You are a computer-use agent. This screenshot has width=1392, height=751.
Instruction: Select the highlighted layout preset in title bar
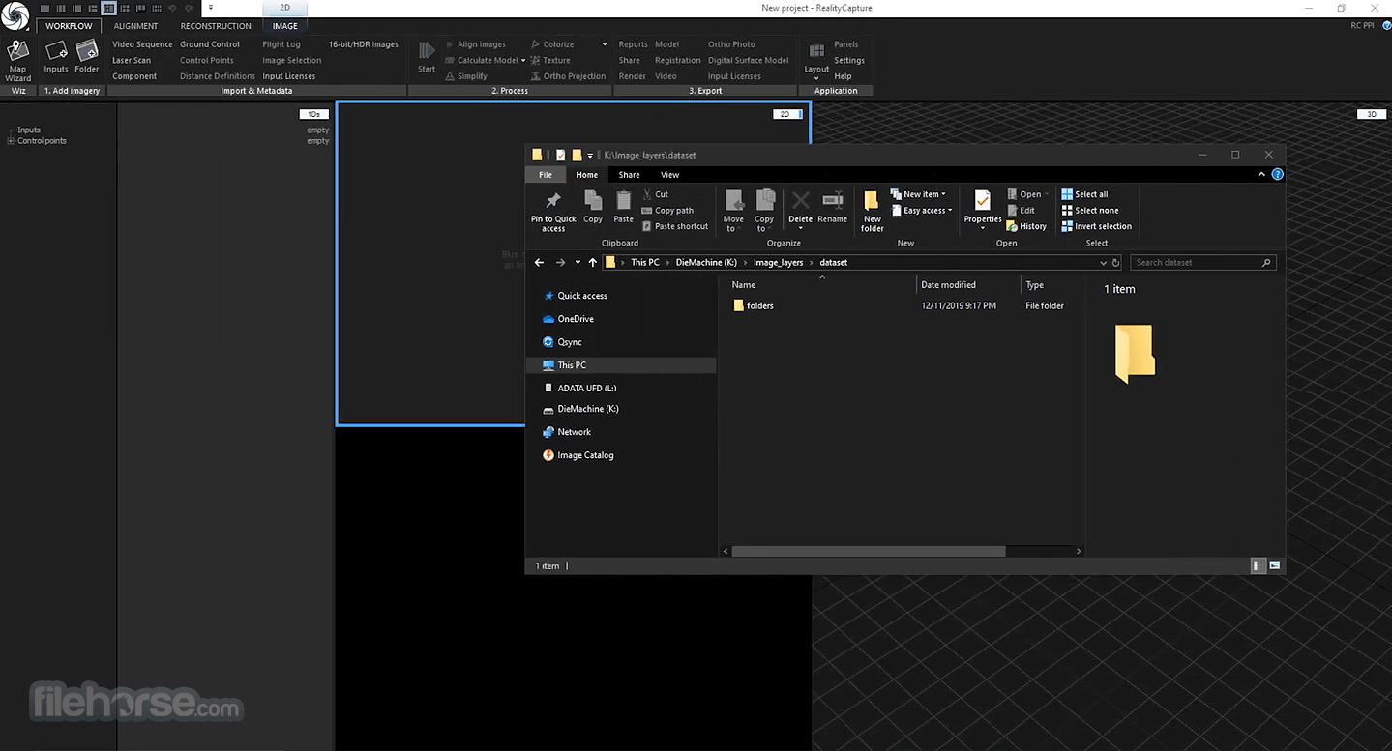(x=109, y=8)
